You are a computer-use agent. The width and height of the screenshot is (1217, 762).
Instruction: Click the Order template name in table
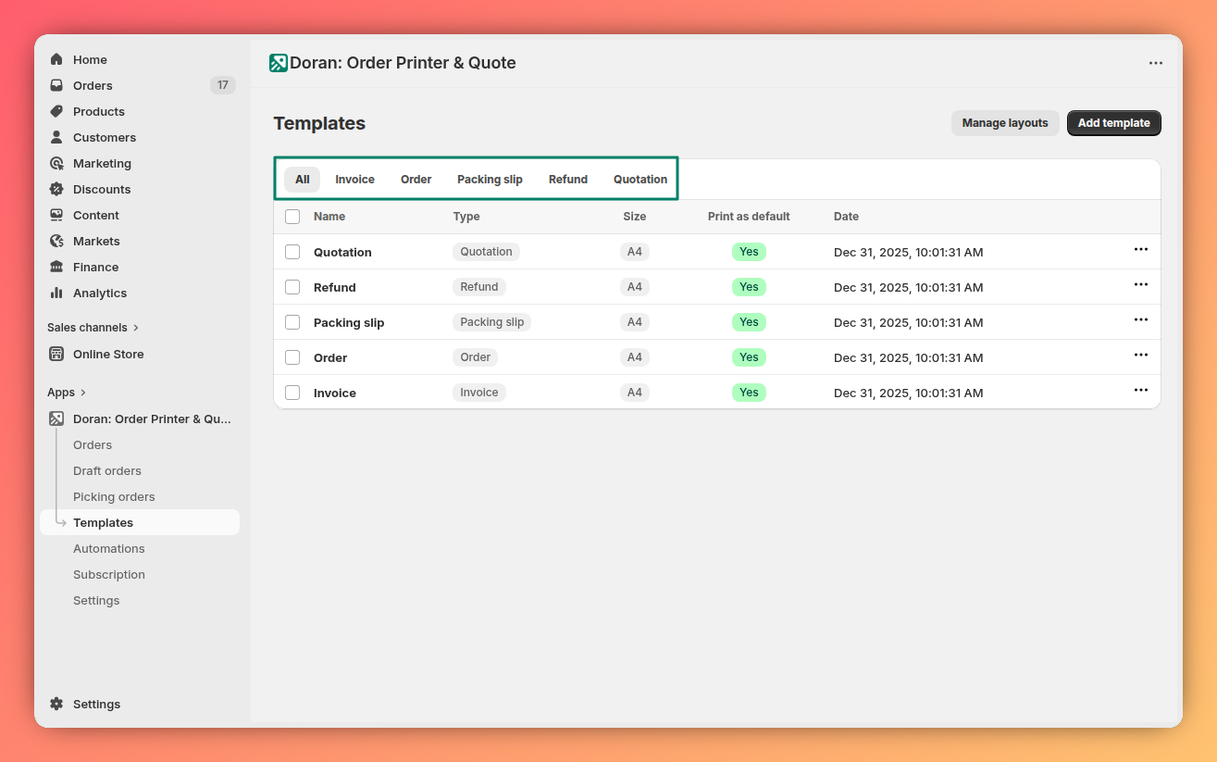coord(330,357)
